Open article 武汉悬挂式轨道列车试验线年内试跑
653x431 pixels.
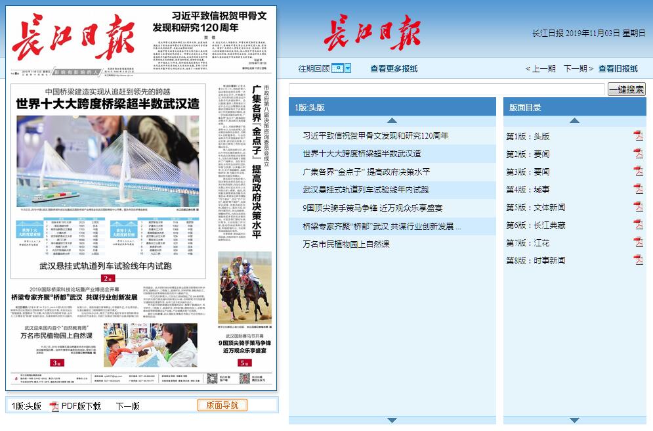(x=366, y=189)
